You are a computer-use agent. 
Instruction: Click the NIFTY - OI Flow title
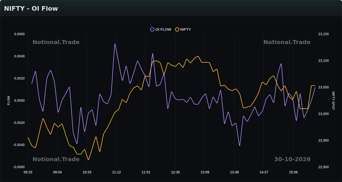pos(31,9)
